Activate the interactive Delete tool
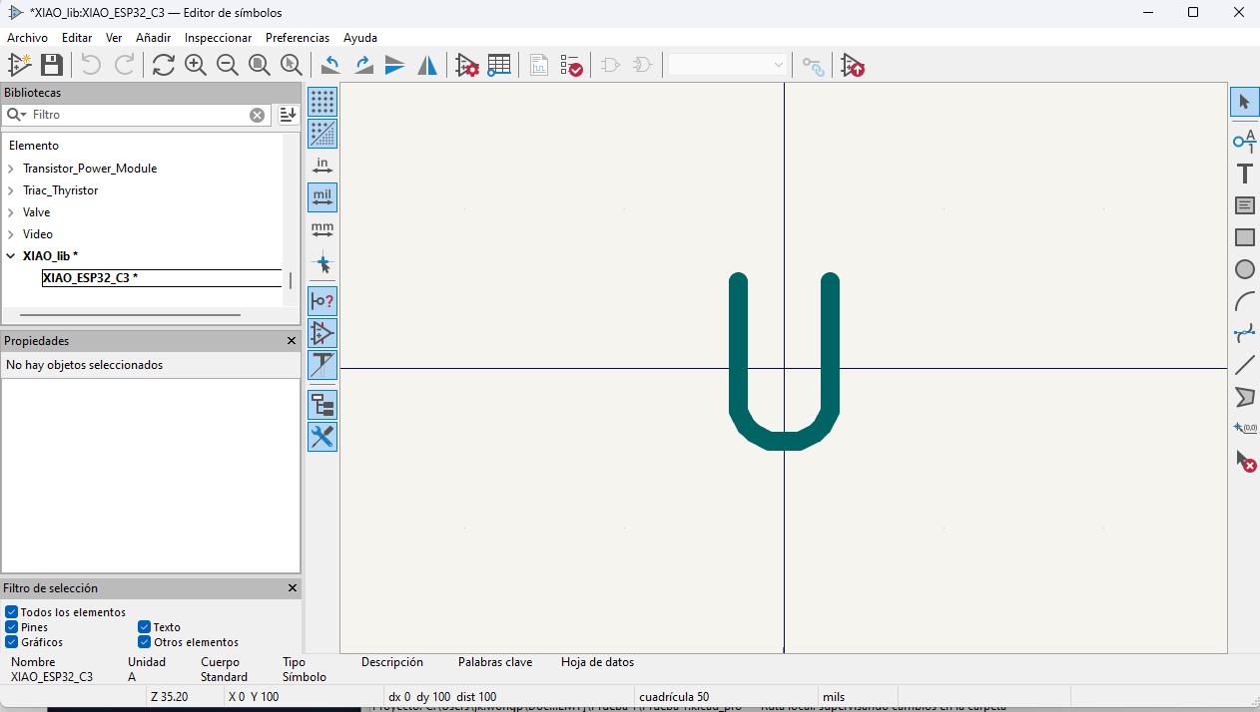1260x712 pixels. [x=1245, y=461]
